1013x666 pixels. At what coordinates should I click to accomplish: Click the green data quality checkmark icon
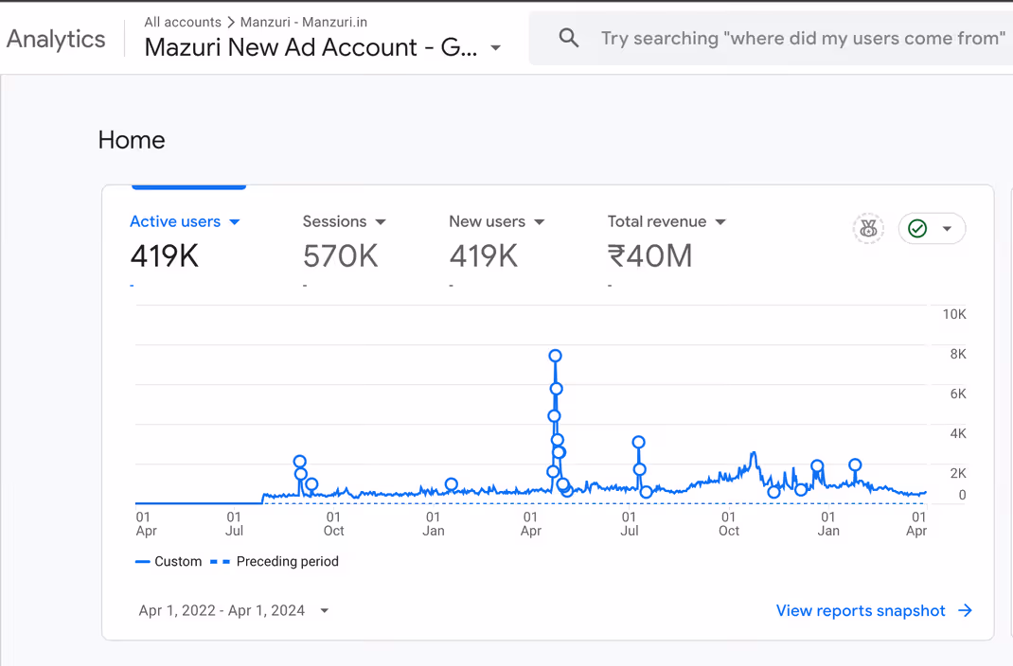(x=917, y=228)
